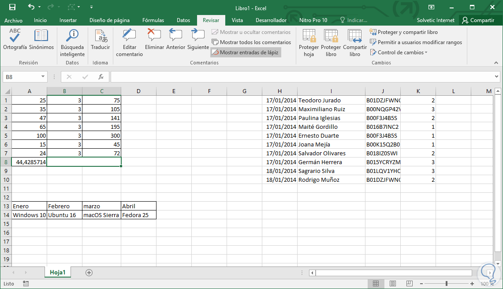503x289 pixels.
Task: Customize quick access toolbar dropdown
Action: tap(91, 7)
